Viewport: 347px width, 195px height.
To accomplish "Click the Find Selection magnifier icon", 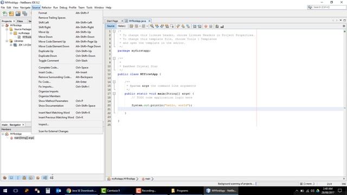I will [x=152, y=27].
